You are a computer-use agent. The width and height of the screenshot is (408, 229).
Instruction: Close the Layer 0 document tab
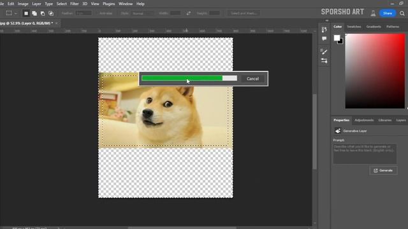(57, 23)
